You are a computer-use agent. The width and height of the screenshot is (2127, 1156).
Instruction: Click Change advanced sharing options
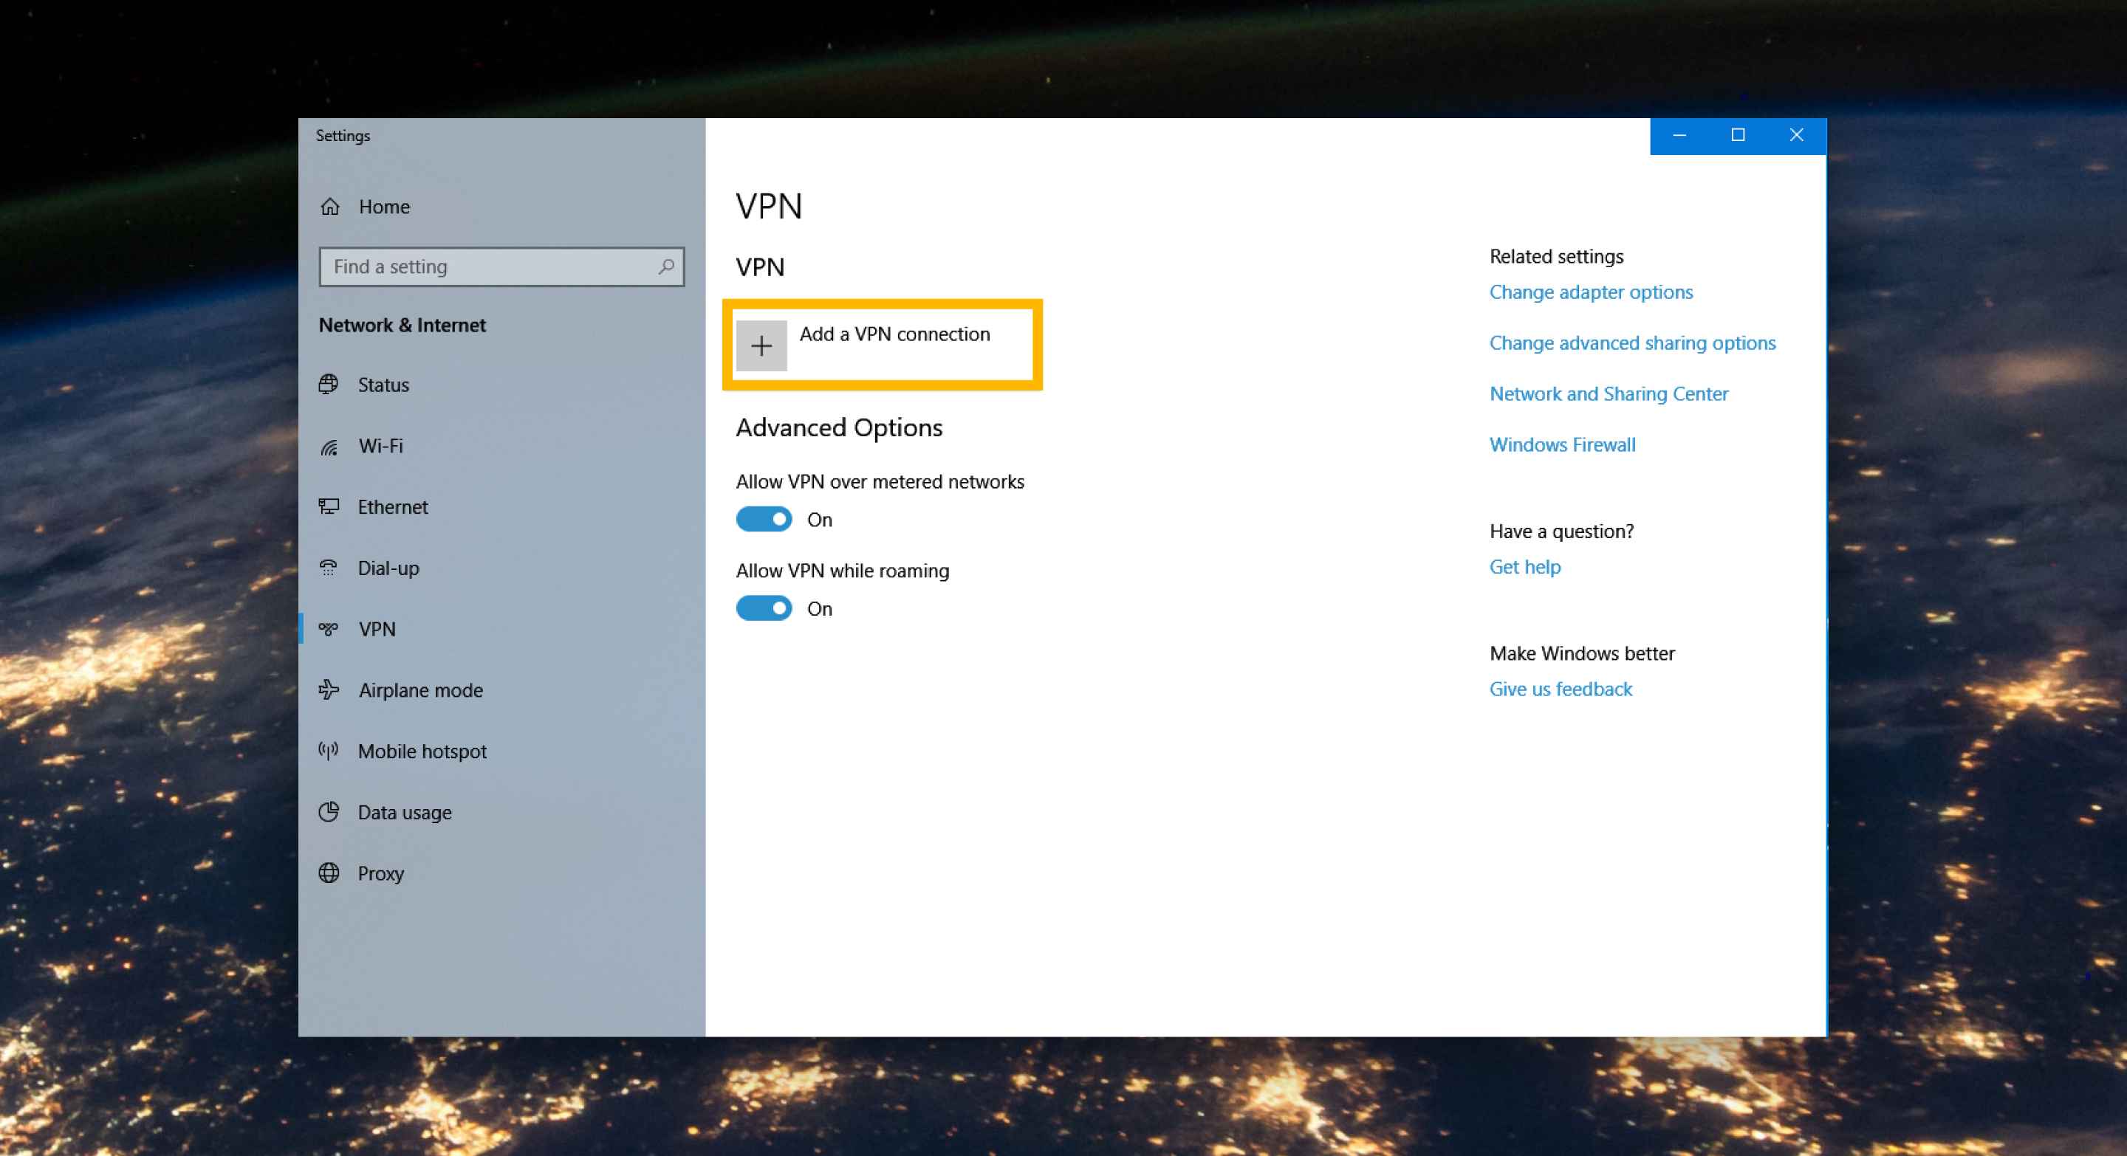pos(1631,342)
